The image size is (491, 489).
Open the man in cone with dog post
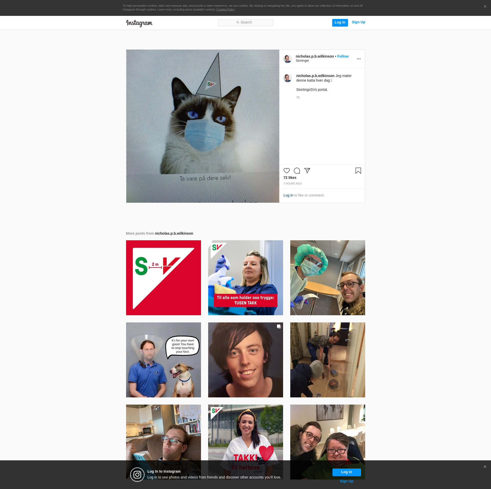163,360
